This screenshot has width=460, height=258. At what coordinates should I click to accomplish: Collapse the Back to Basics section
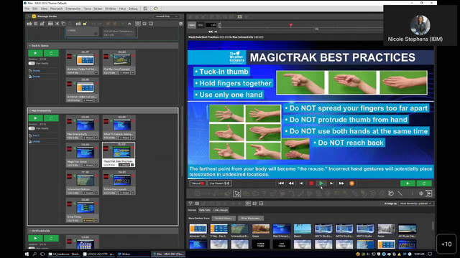(x=29, y=46)
